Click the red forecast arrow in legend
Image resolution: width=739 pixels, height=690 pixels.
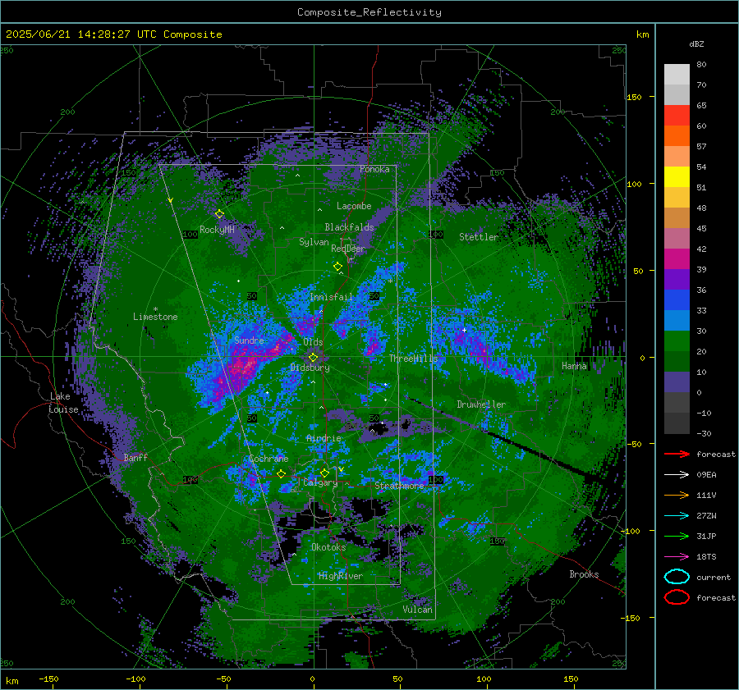[677, 454]
